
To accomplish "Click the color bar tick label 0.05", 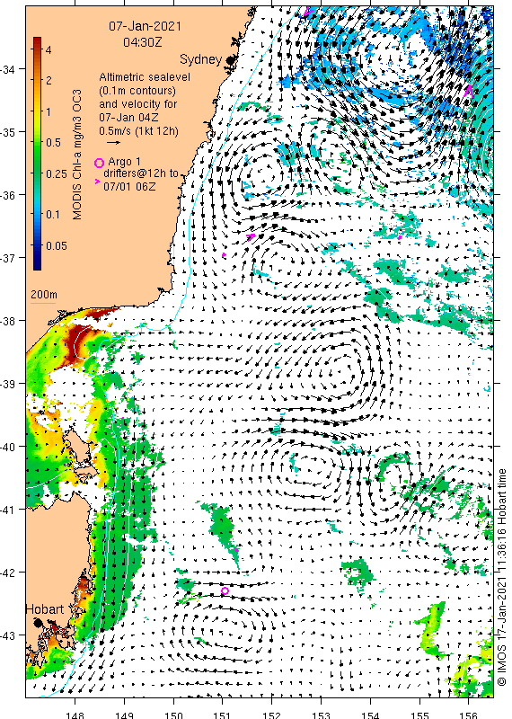I will point(57,245).
